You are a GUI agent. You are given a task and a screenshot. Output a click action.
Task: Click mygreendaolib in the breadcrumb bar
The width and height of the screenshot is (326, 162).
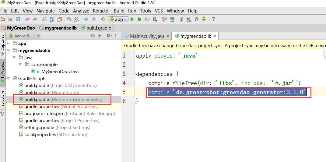point(58,28)
